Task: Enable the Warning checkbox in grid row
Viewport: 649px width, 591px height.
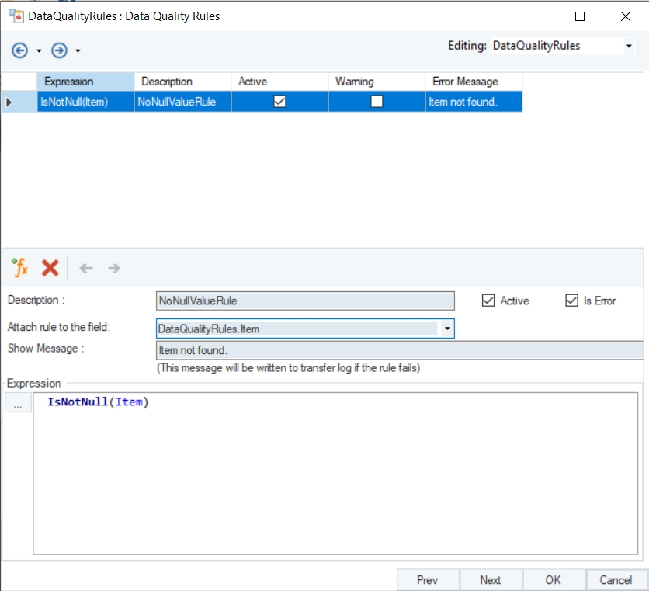Action: pyautogui.click(x=377, y=101)
